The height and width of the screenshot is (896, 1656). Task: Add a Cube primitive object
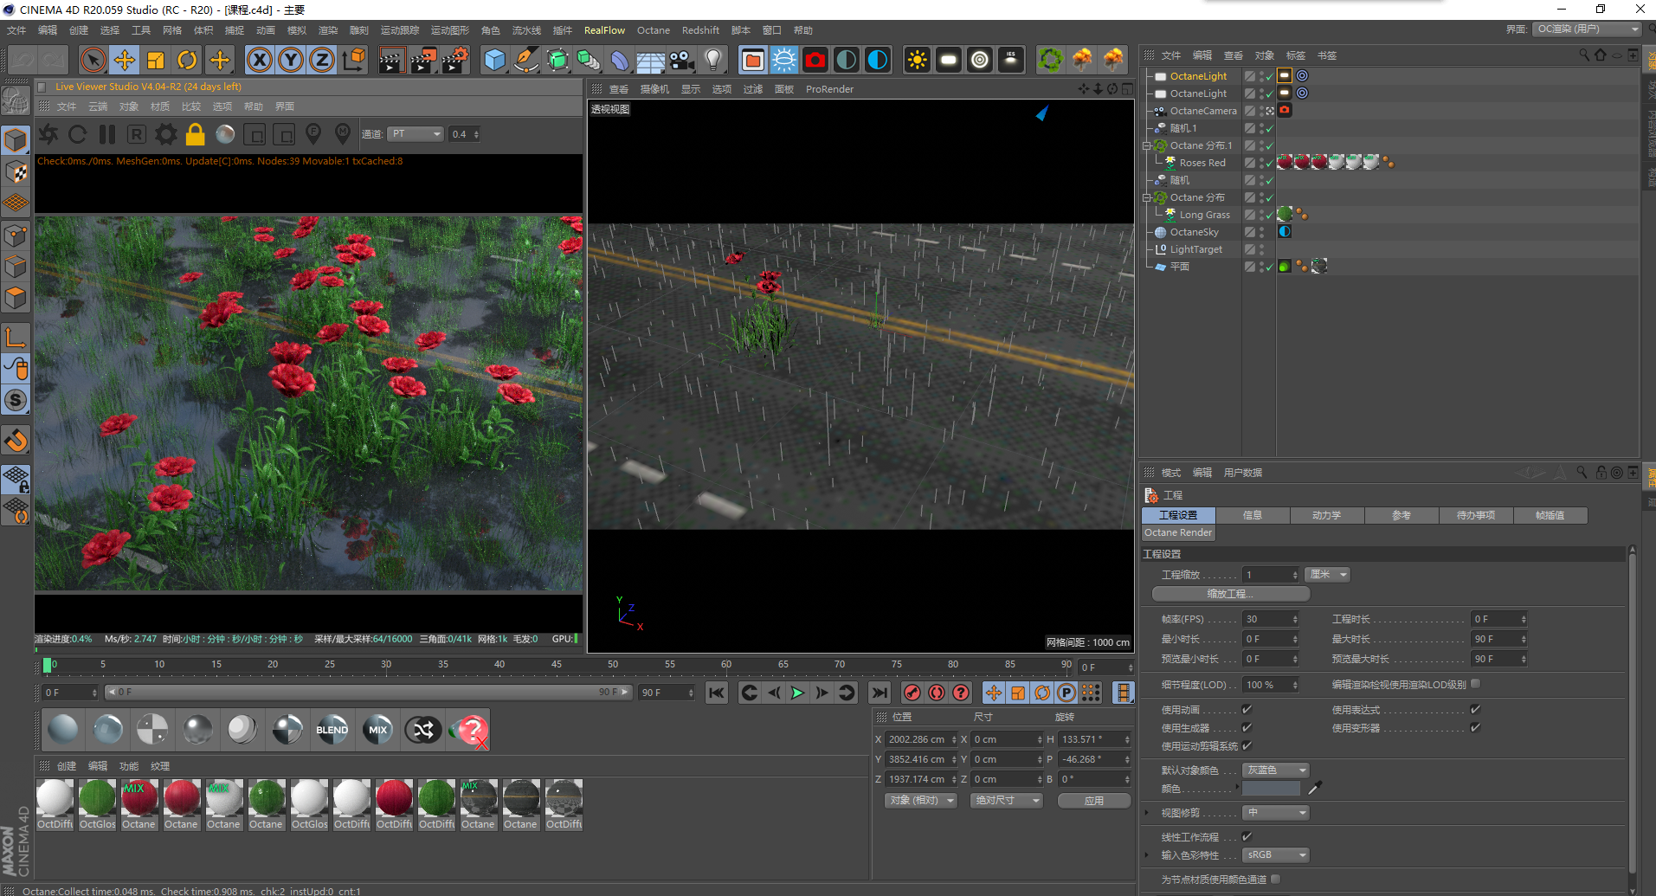pos(495,60)
